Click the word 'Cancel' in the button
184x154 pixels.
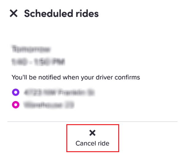coord(86,144)
